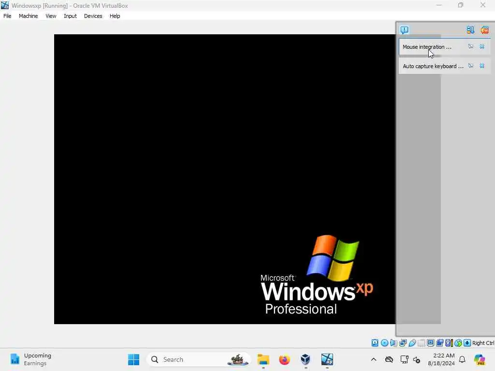Click the overlapping blue screens icon in the status bar
This screenshot has width=495, height=371.
pyautogui.click(x=440, y=343)
